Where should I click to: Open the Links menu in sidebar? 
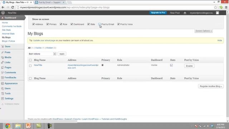click(7, 62)
